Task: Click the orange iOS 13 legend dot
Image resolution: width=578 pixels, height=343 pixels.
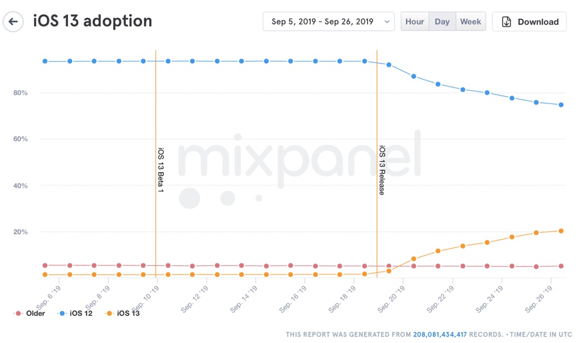Action: click(110, 313)
